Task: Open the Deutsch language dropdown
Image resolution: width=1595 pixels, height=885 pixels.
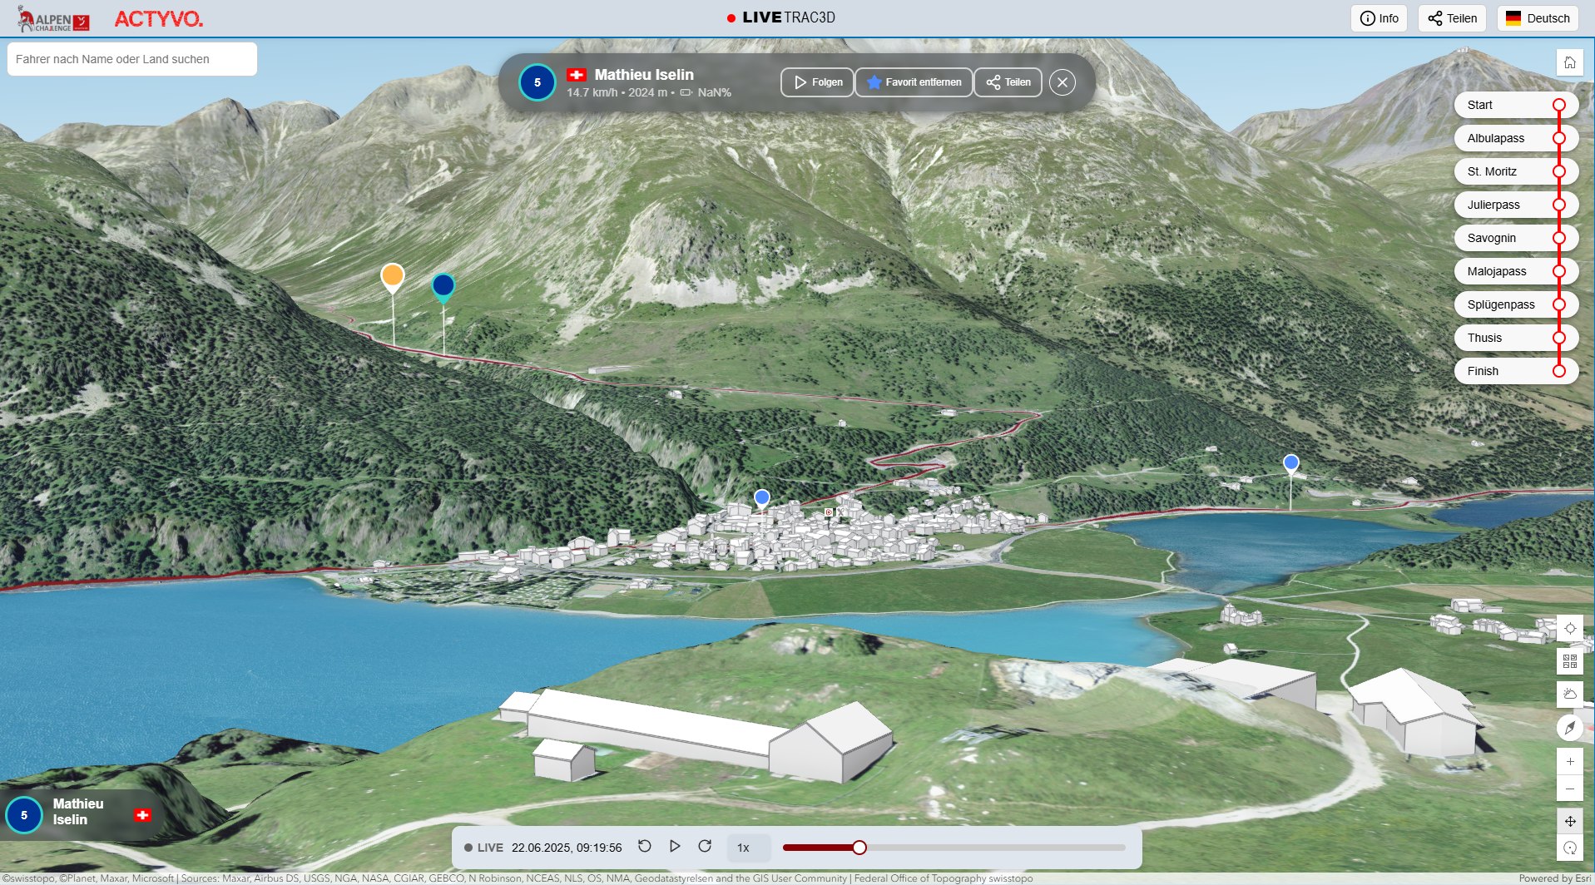Action: click(x=1537, y=18)
